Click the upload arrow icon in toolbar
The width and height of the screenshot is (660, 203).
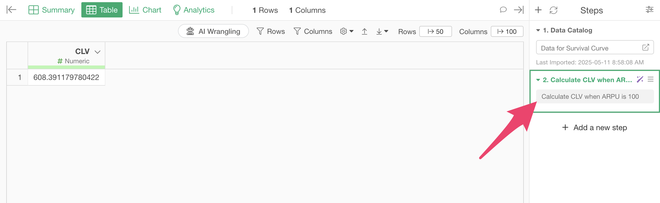coord(364,31)
